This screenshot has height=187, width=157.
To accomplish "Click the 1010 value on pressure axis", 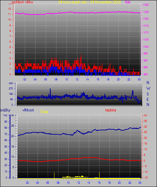I will [x=146, y=32].
